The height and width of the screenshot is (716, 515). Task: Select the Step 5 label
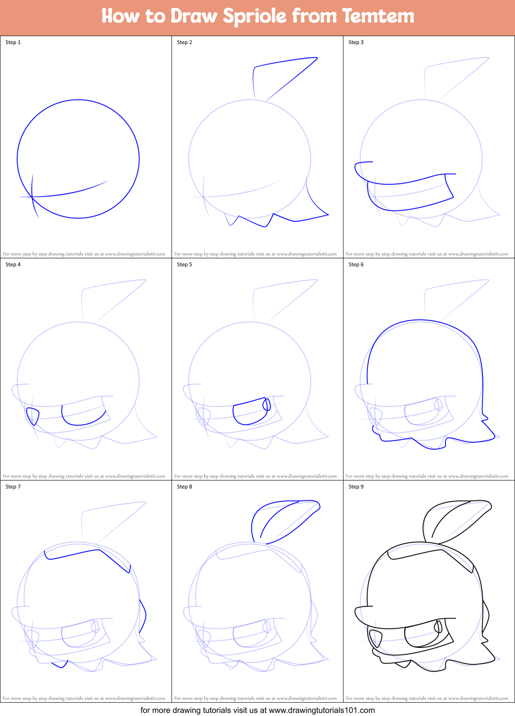[184, 264]
